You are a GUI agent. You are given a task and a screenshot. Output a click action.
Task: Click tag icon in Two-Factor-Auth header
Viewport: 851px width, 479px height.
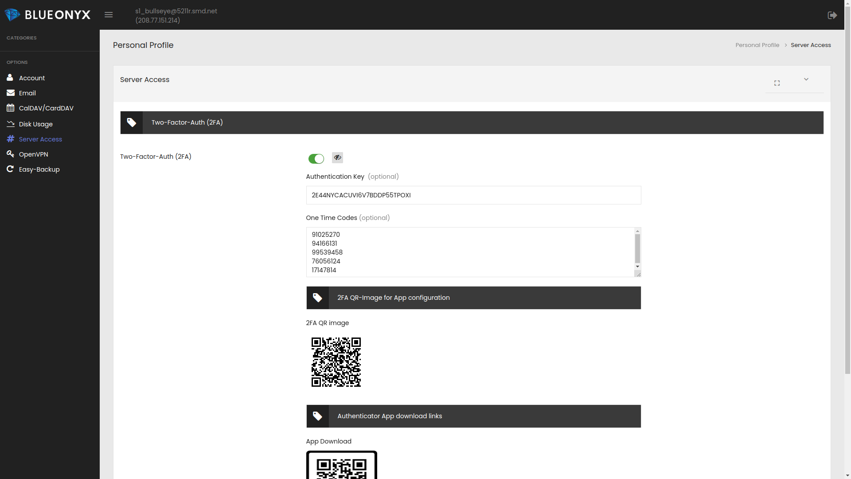click(132, 122)
